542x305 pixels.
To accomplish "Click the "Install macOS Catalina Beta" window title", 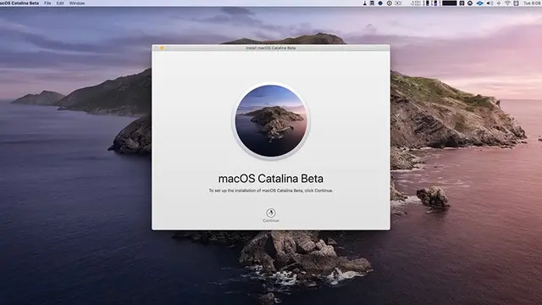I will [271, 48].
